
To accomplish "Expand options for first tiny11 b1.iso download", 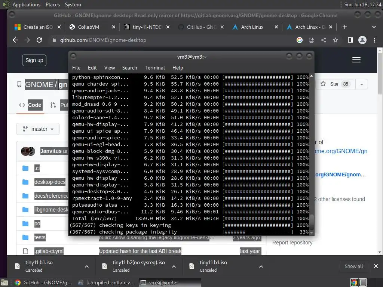I will click(x=87, y=266).
